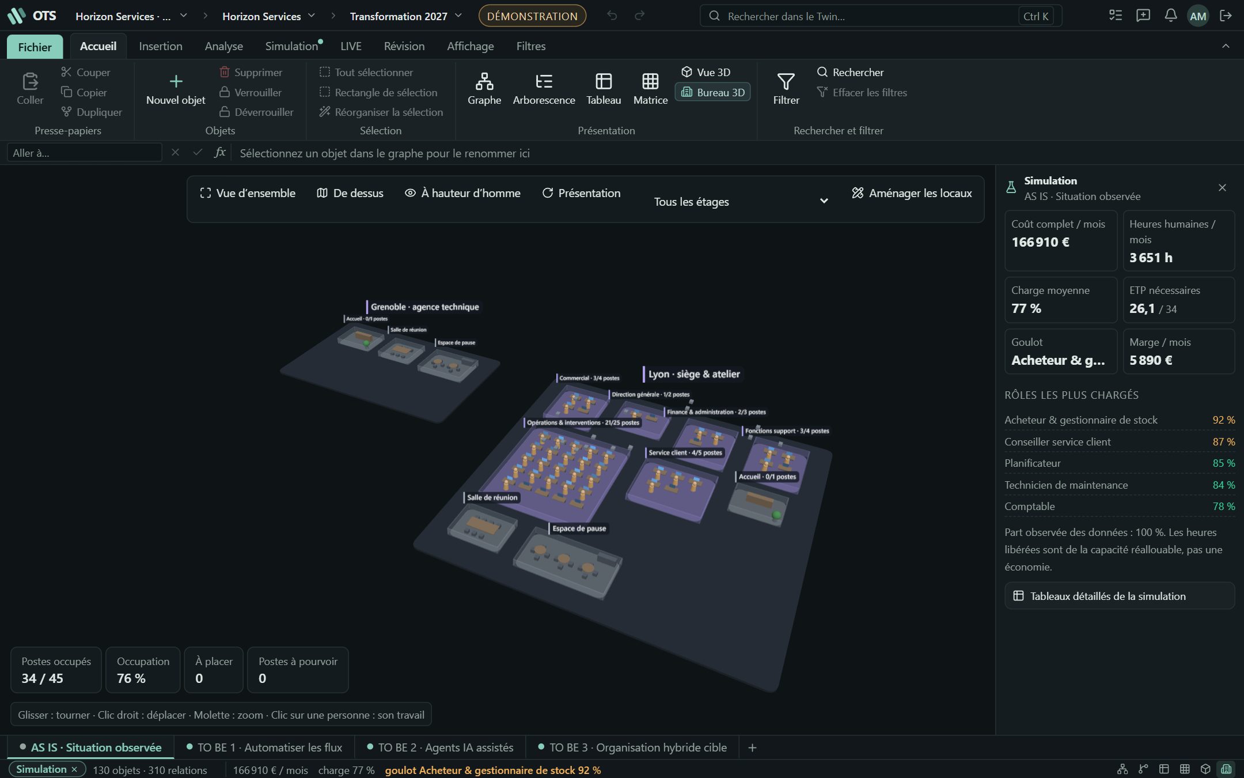The image size is (1244, 778).
Task: Click the logout icon
Action: (x=1226, y=16)
